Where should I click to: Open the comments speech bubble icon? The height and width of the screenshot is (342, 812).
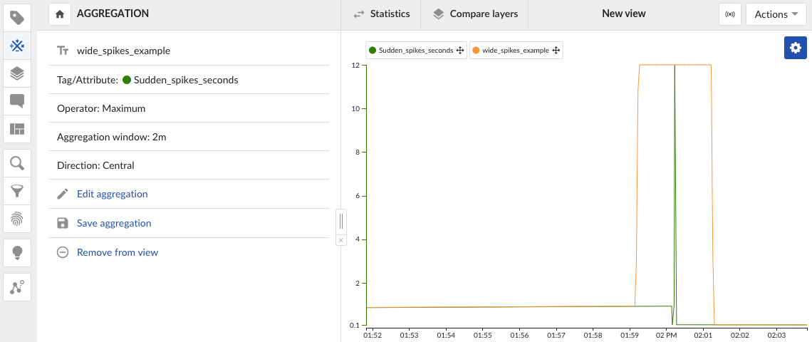pyautogui.click(x=17, y=101)
